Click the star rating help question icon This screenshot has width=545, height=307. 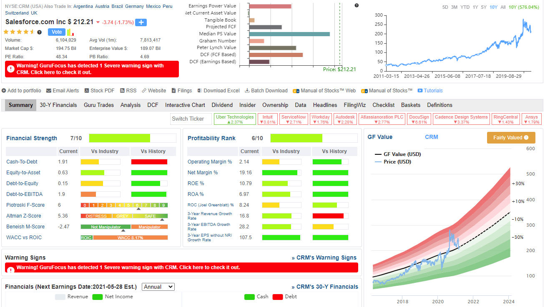click(x=40, y=32)
